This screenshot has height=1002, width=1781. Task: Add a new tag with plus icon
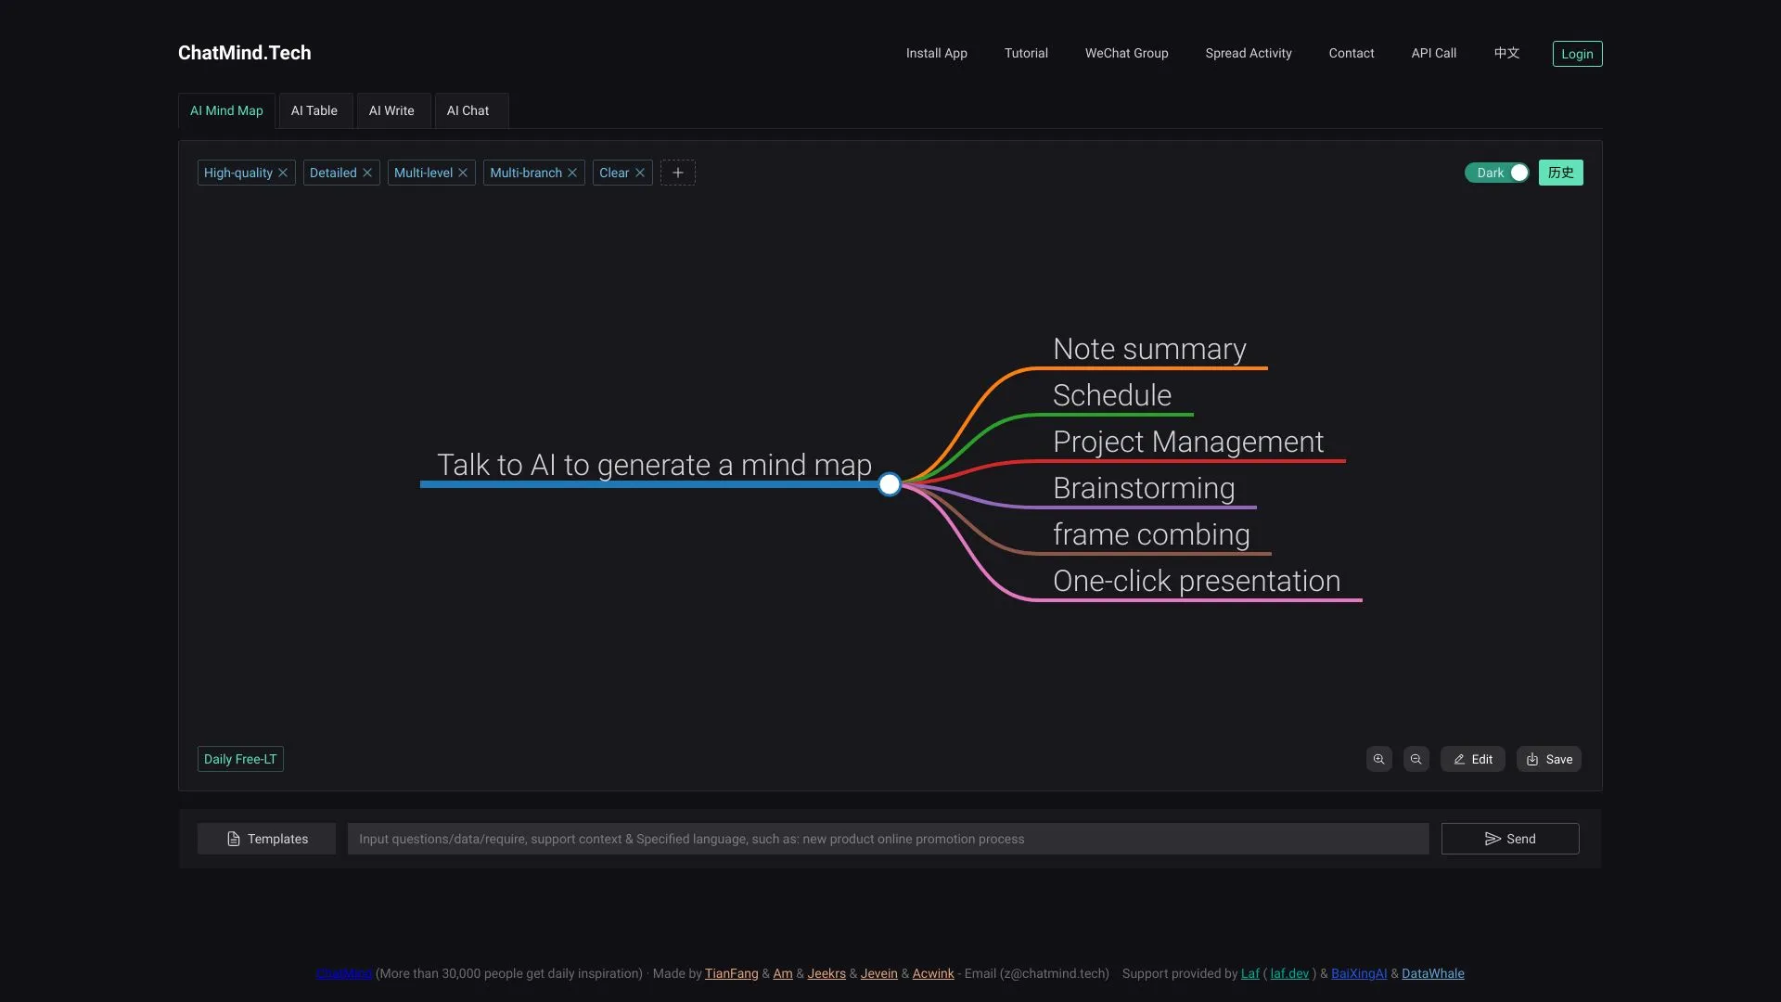(x=677, y=173)
